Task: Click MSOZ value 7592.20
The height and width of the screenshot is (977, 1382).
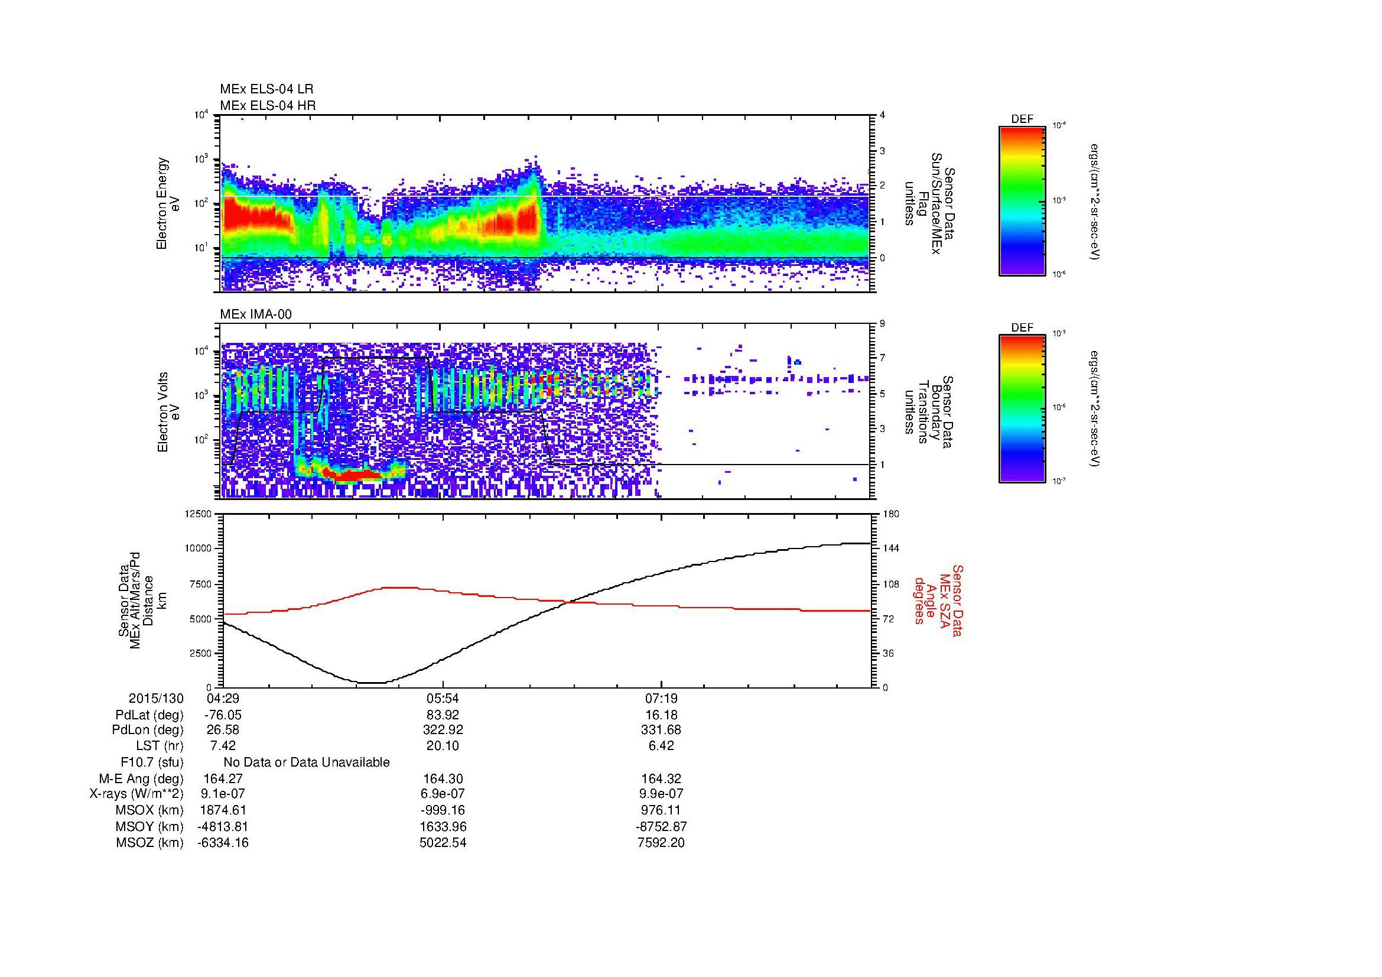Action: click(x=661, y=843)
